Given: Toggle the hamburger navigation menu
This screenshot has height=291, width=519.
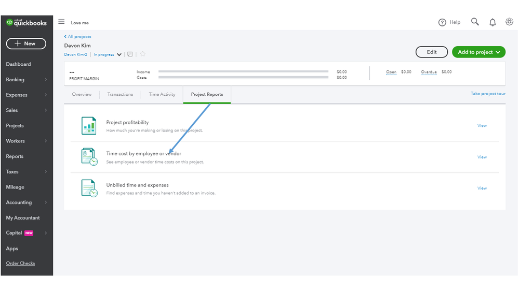Looking at the screenshot, I should tap(61, 22).
